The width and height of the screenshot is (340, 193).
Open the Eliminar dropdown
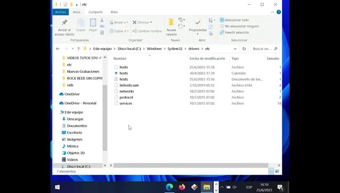[142, 22]
